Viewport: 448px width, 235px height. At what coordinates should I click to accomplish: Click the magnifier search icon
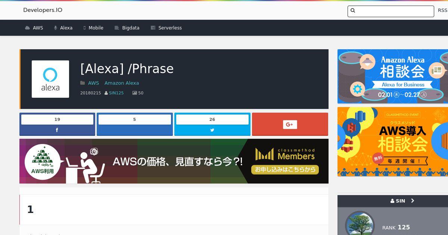coord(353,11)
